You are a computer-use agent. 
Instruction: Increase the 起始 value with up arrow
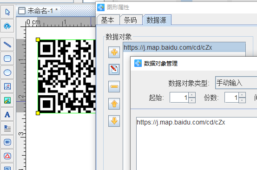pos(192,95)
